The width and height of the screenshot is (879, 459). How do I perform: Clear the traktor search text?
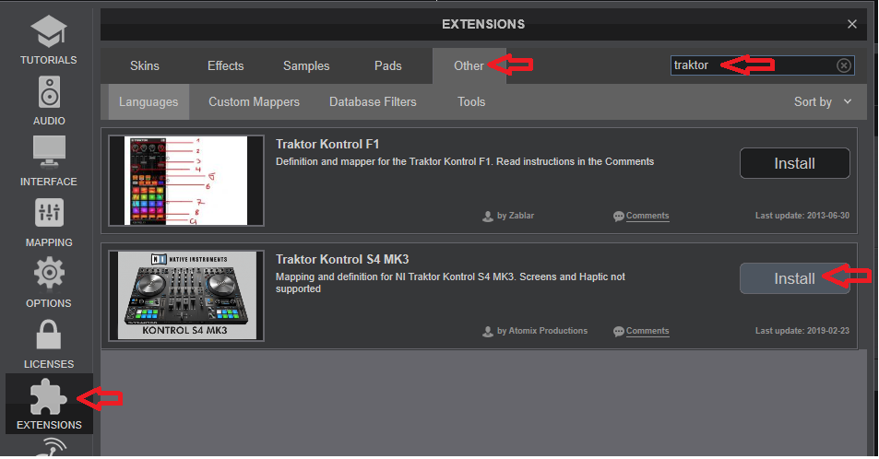[844, 65]
